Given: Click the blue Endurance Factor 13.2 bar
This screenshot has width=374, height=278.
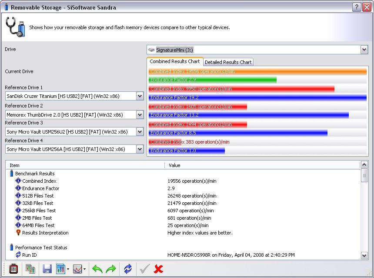Looking at the screenshot, I should pos(249,115).
